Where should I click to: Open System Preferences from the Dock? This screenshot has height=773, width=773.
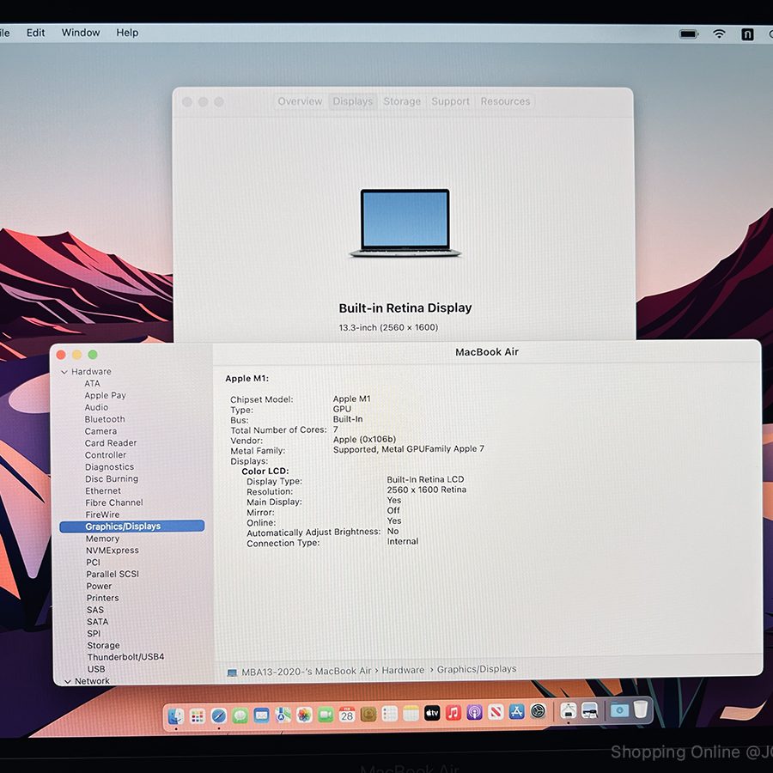[x=538, y=711]
